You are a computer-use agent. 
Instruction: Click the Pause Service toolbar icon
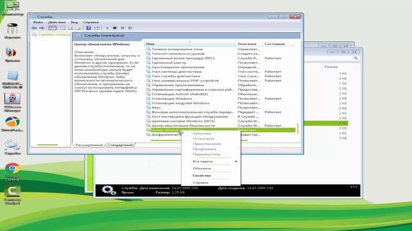click(x=122, y=28)
